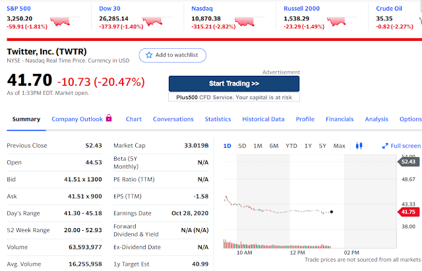422x271 pixels.
Task: Open the Profile tab
Action: pyautogui.click(x=305, y=119)
